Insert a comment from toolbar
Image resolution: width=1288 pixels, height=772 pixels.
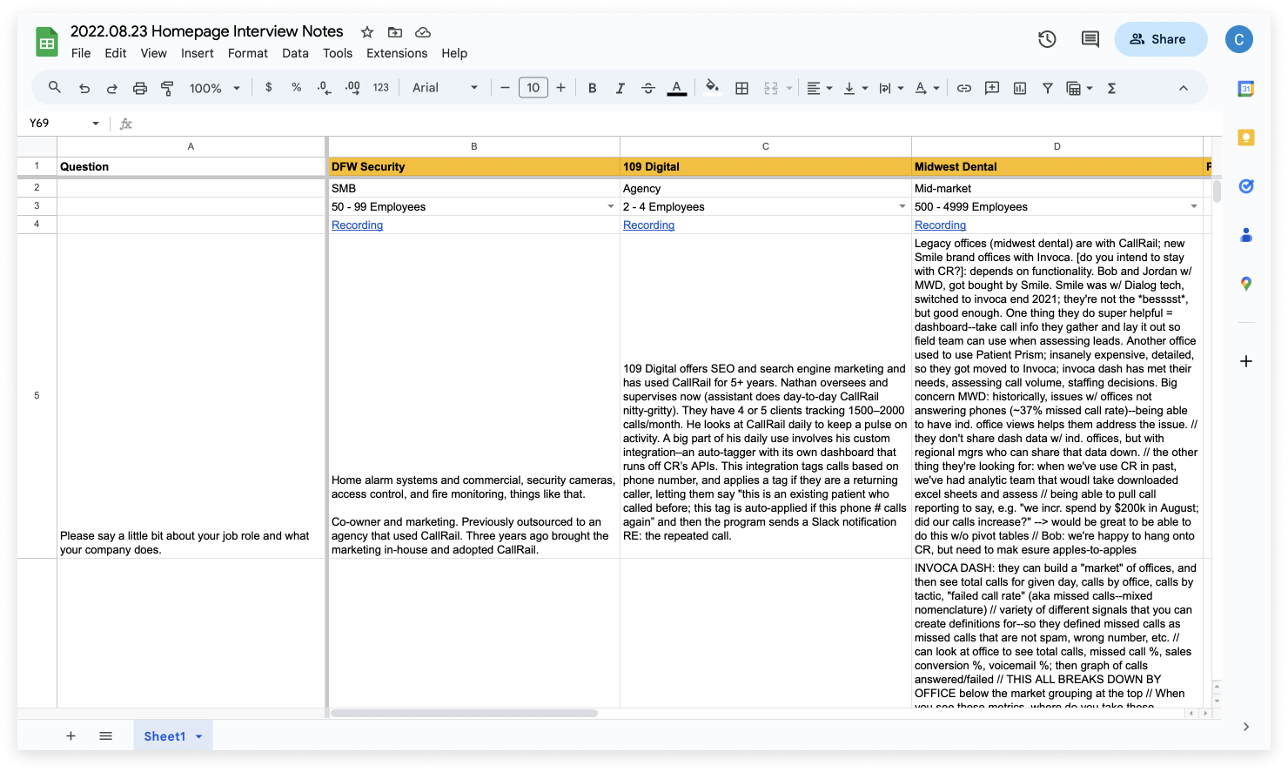[992, 88]
